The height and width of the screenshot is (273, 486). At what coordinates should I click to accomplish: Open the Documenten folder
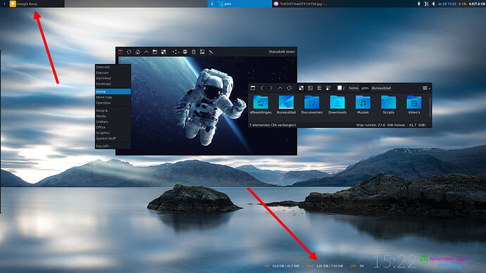(x=312, y=105)
